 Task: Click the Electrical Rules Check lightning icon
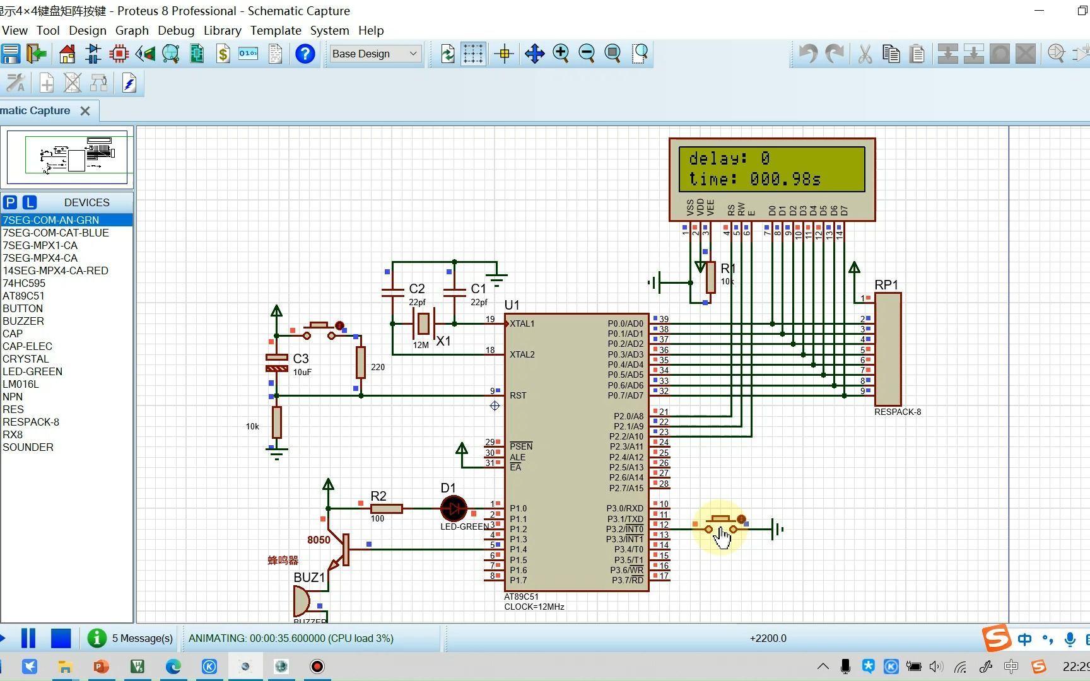pyautogui.click(x=129, y=83)
